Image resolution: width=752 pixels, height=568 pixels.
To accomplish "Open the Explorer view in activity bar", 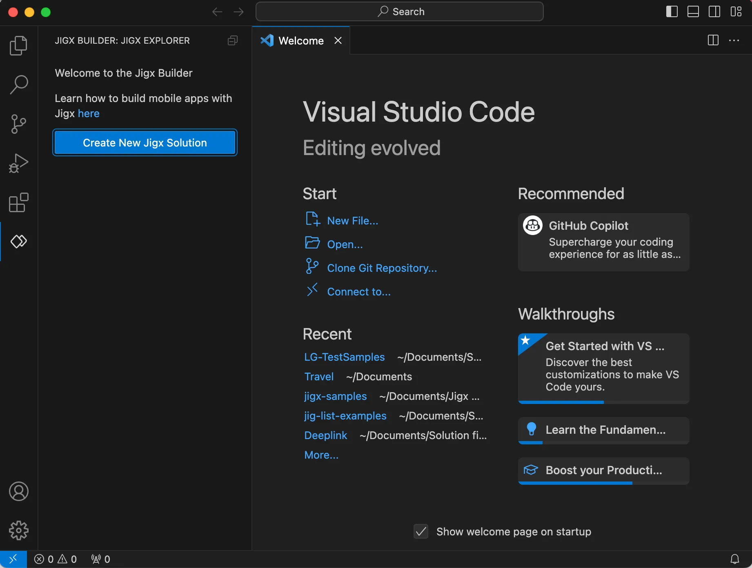I will 19,45.
